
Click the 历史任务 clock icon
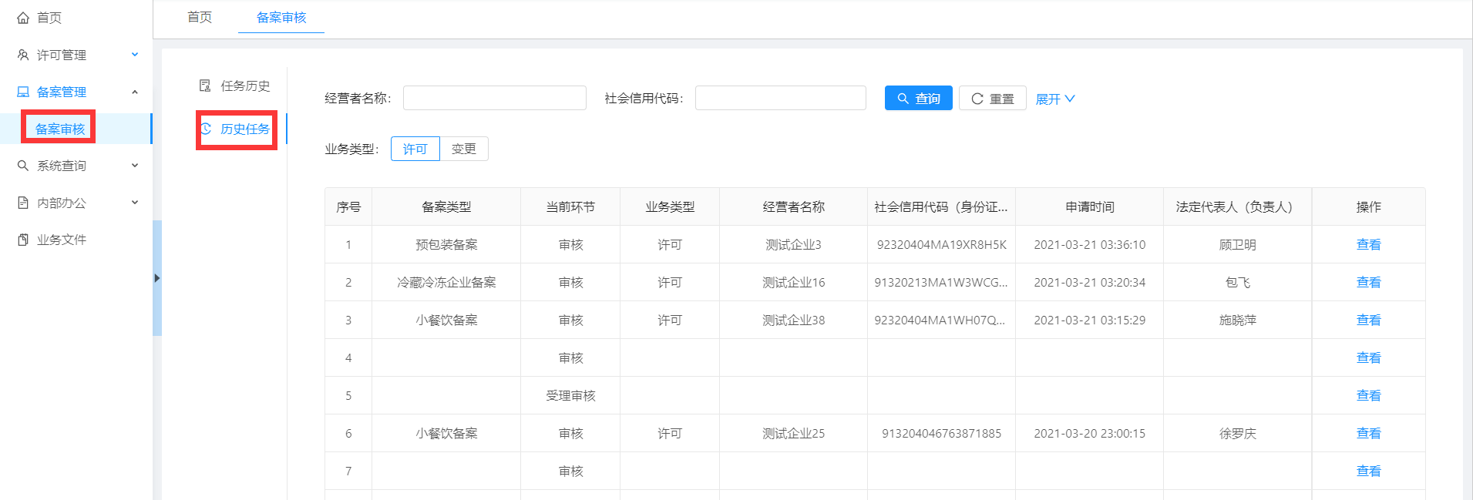pyautogui.click(x=206, y=129)
